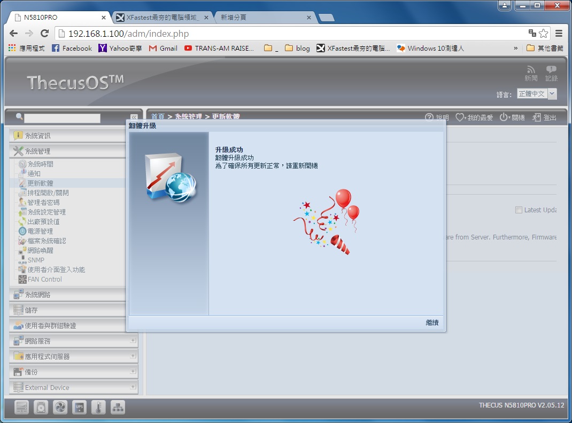Open 系統時間 in the tree
The image size is (572, 423).
pyautogui.click(x=40, y=164)
